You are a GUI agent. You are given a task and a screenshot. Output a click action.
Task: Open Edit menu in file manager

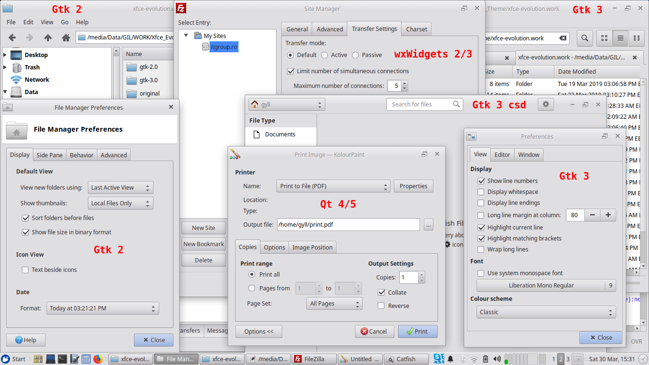click(28, 22)
